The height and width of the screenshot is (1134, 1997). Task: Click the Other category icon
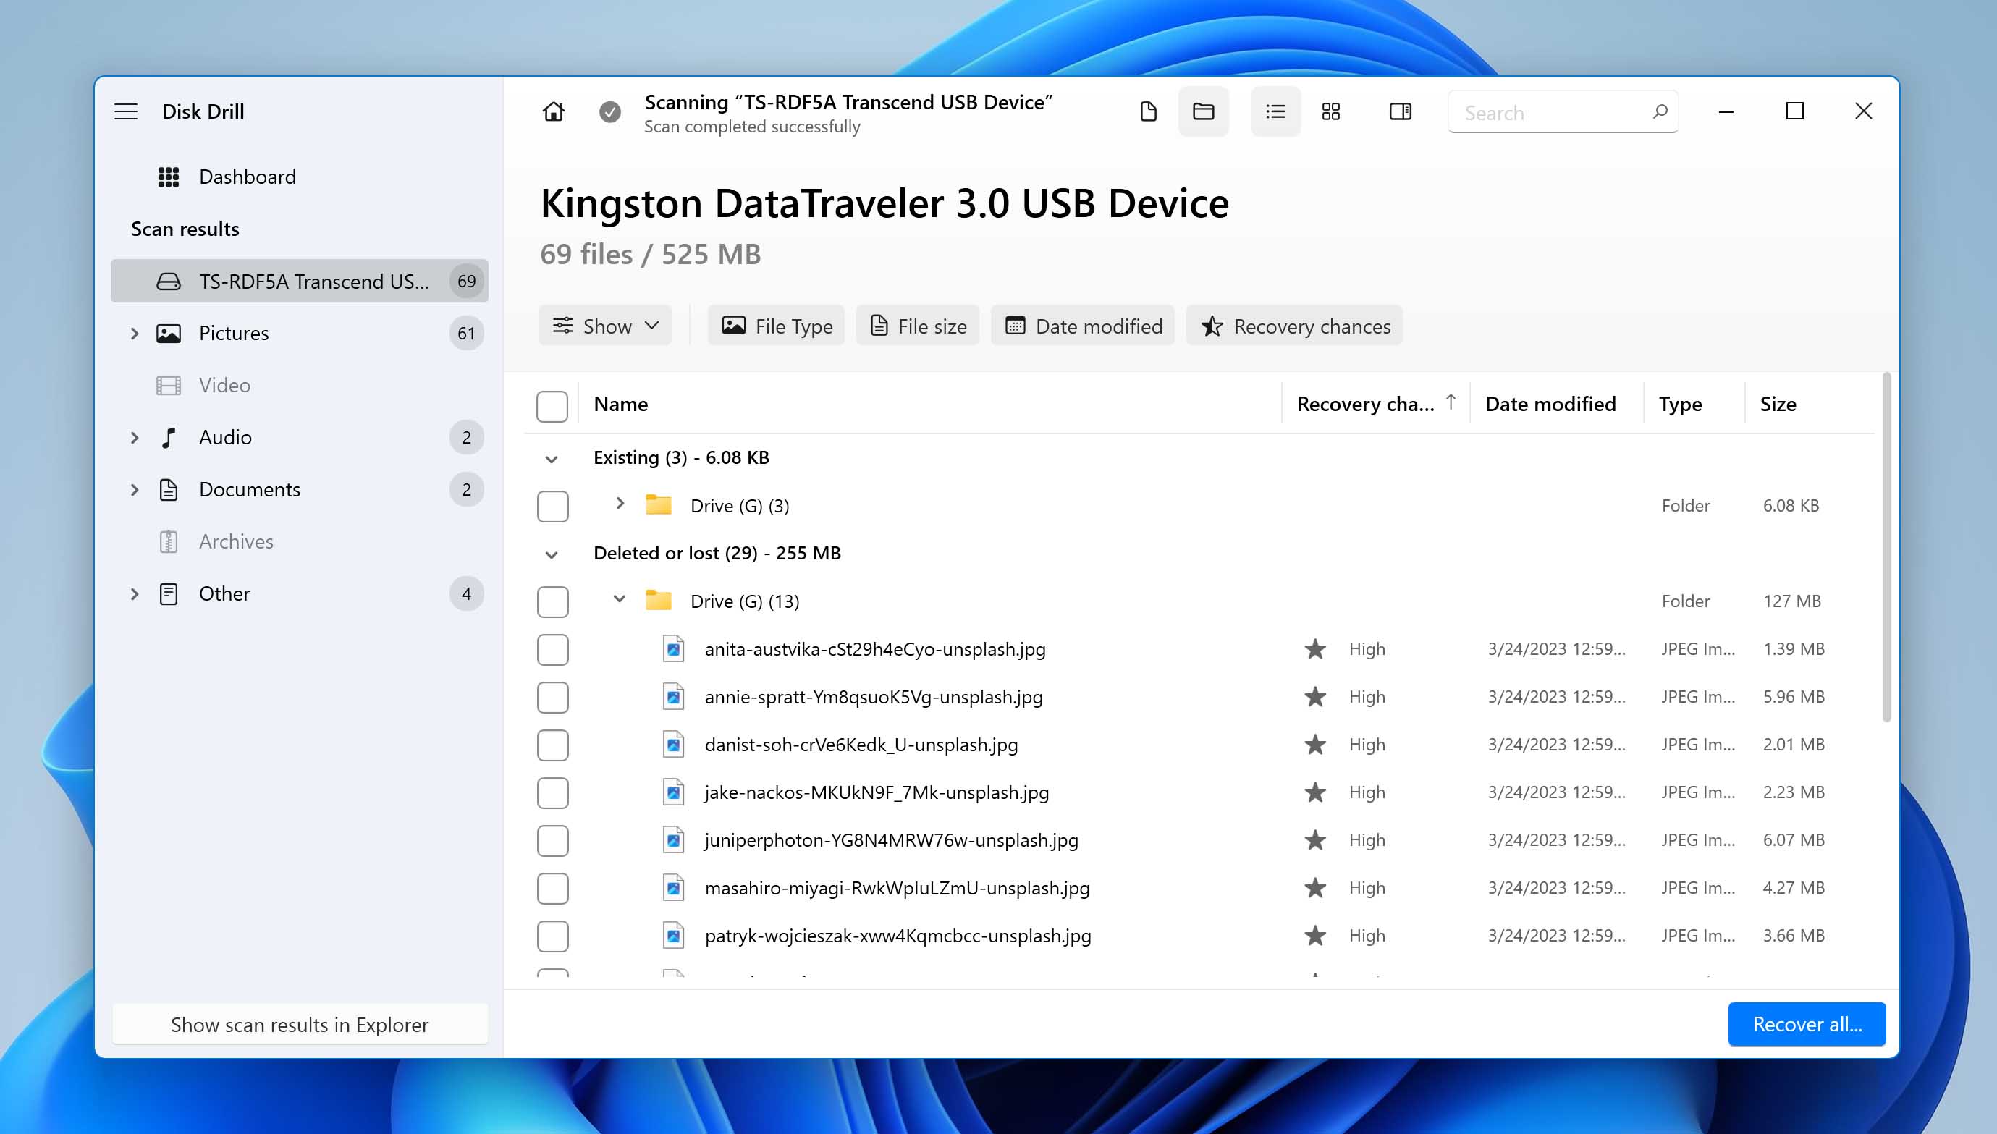(x=168, y=594)
